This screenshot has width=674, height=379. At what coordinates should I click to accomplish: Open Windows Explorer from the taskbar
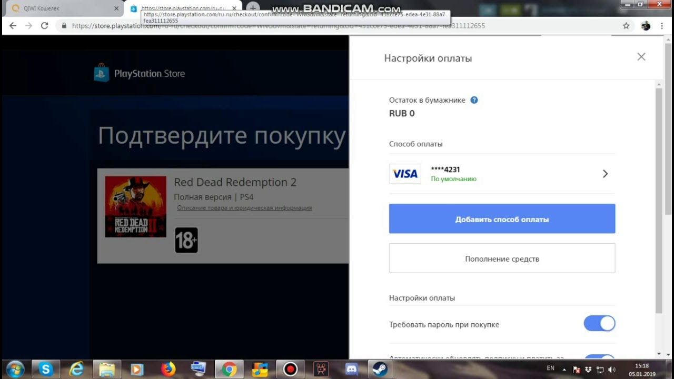point(107,370)
